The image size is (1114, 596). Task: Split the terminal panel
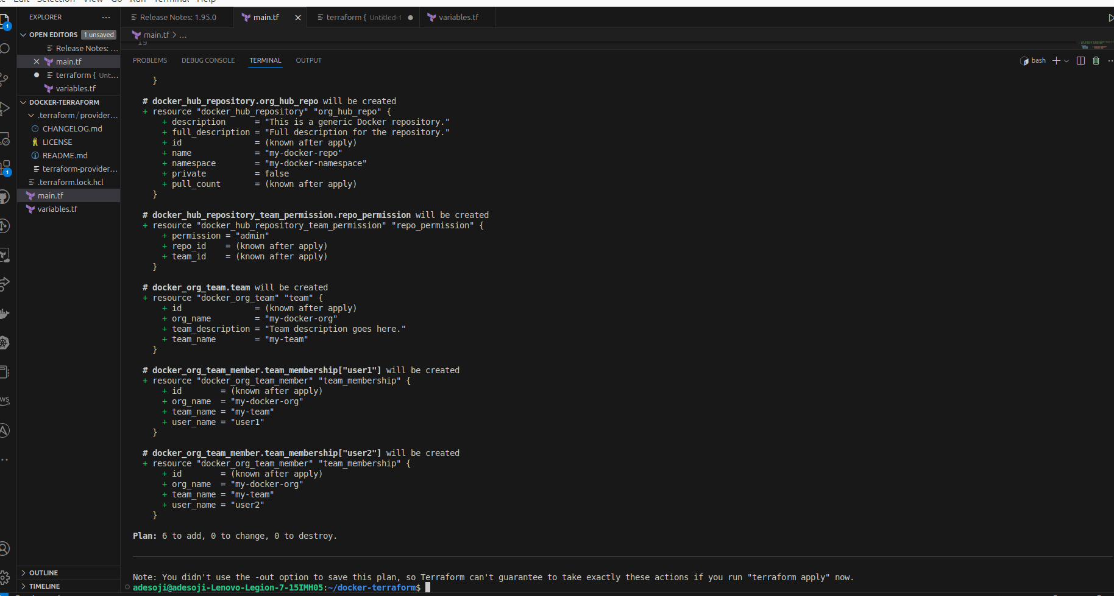coord(1080,60)
